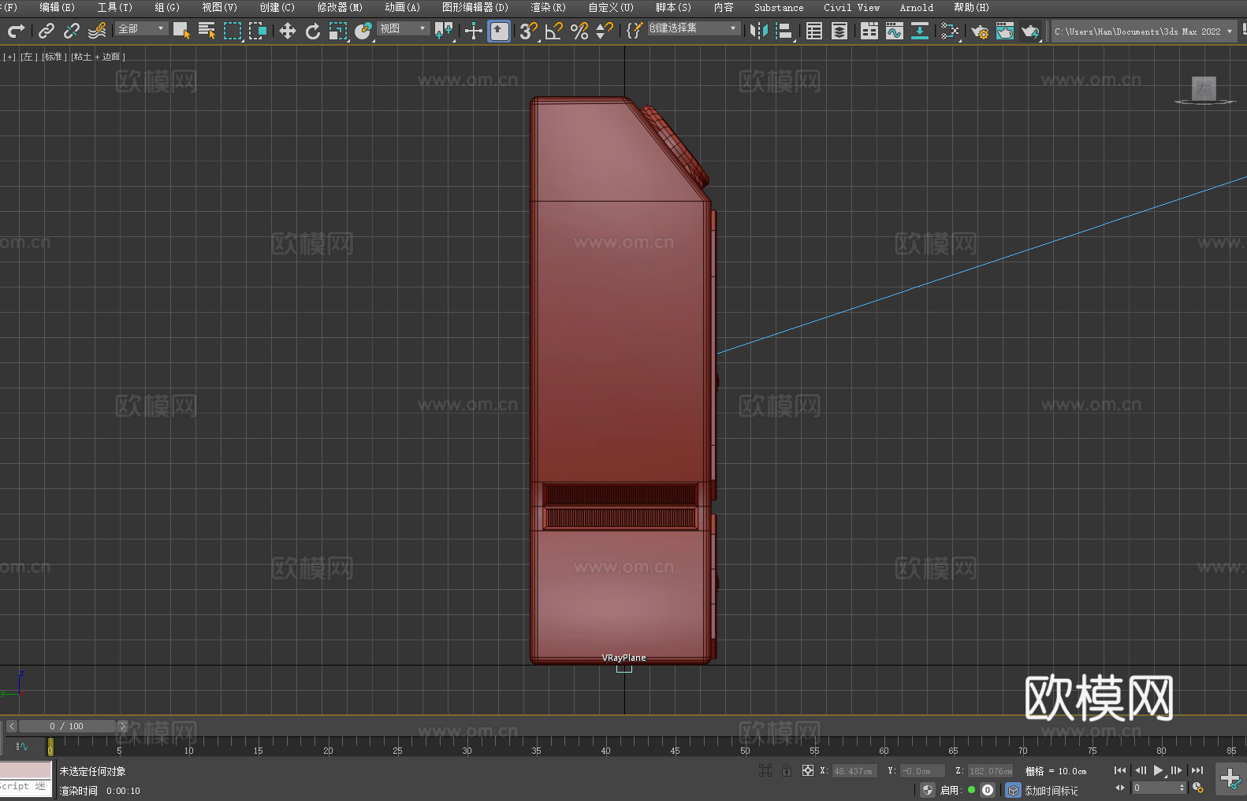Toggle Window/Crossing selection mode

pos(257,31)
